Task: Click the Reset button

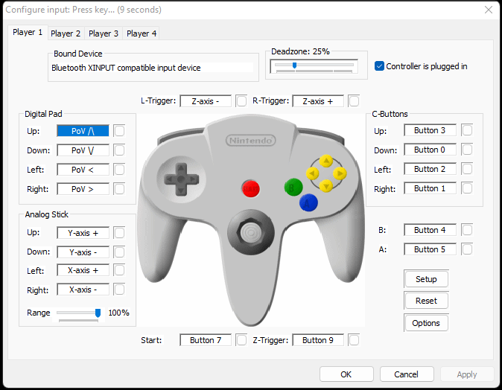Action: (x=426, y=301)
